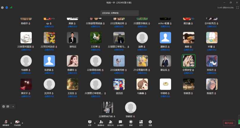Image resolution: width=240 pixels, height=128 pixels.
Task: Expand the arrow next to share screen
Action: [x=95, y=123]
